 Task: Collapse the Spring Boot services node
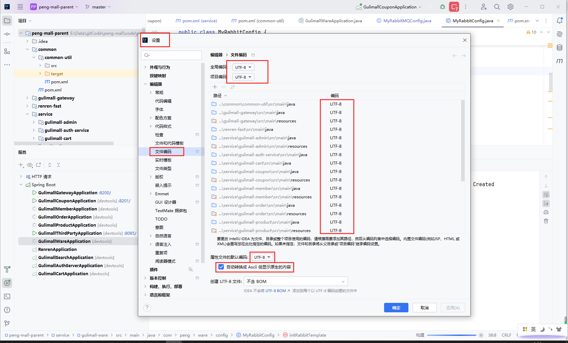coord(21,184)
